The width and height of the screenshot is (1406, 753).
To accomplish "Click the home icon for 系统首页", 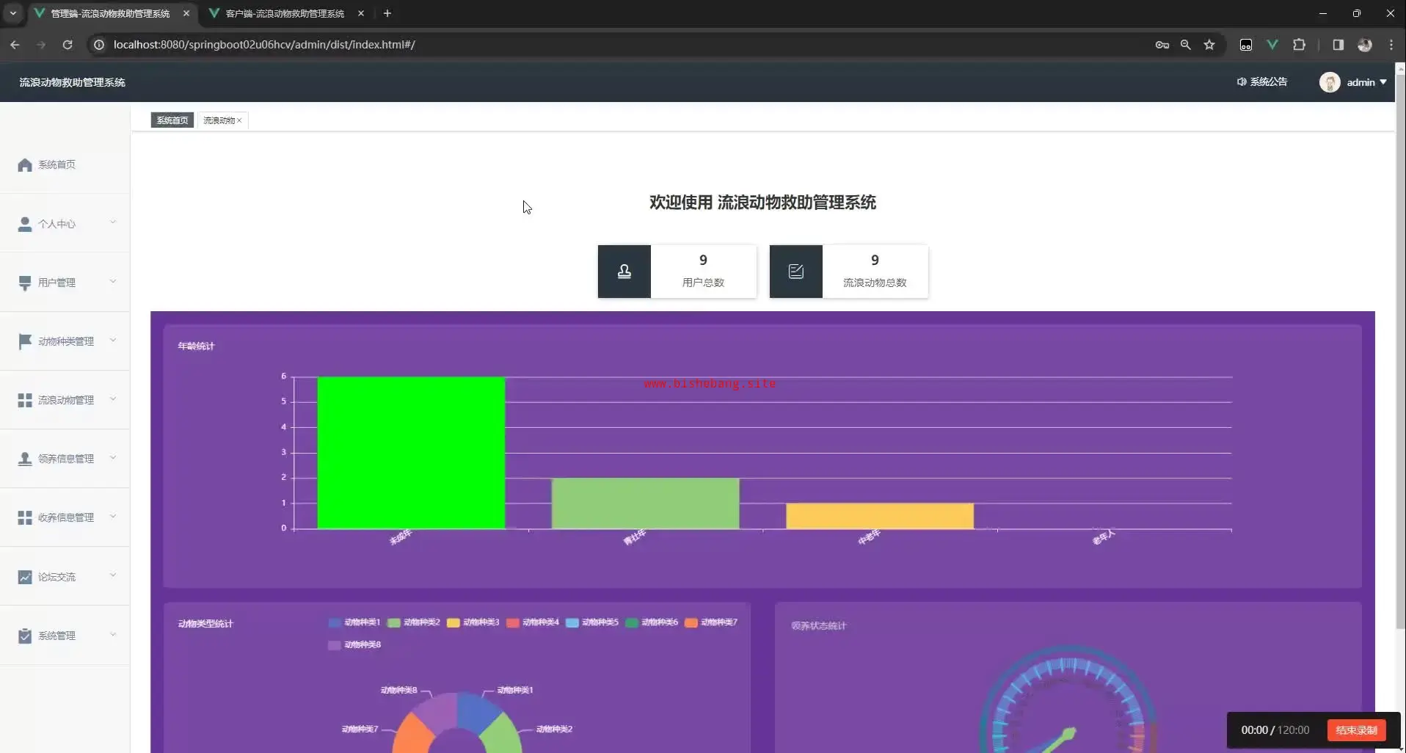I will 25,165.
